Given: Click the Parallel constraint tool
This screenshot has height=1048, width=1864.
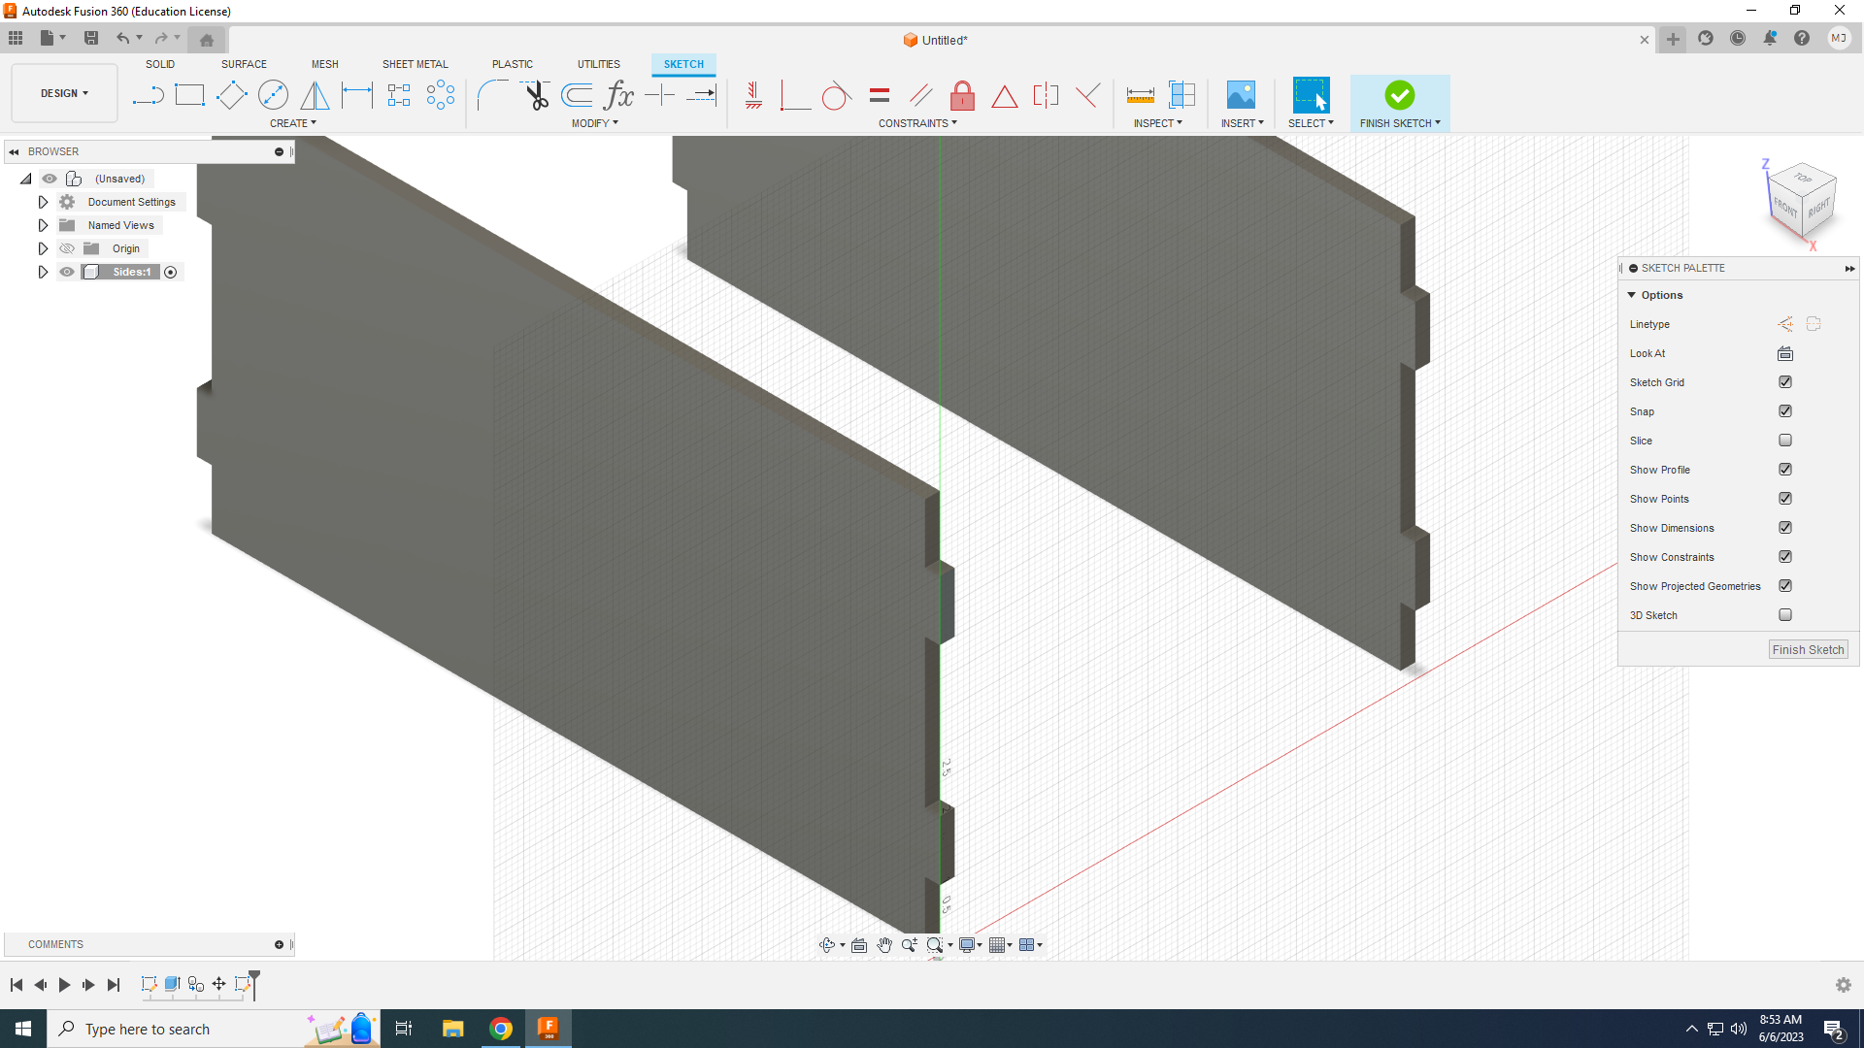Looking at the screenshot, I should pos(920,95).
